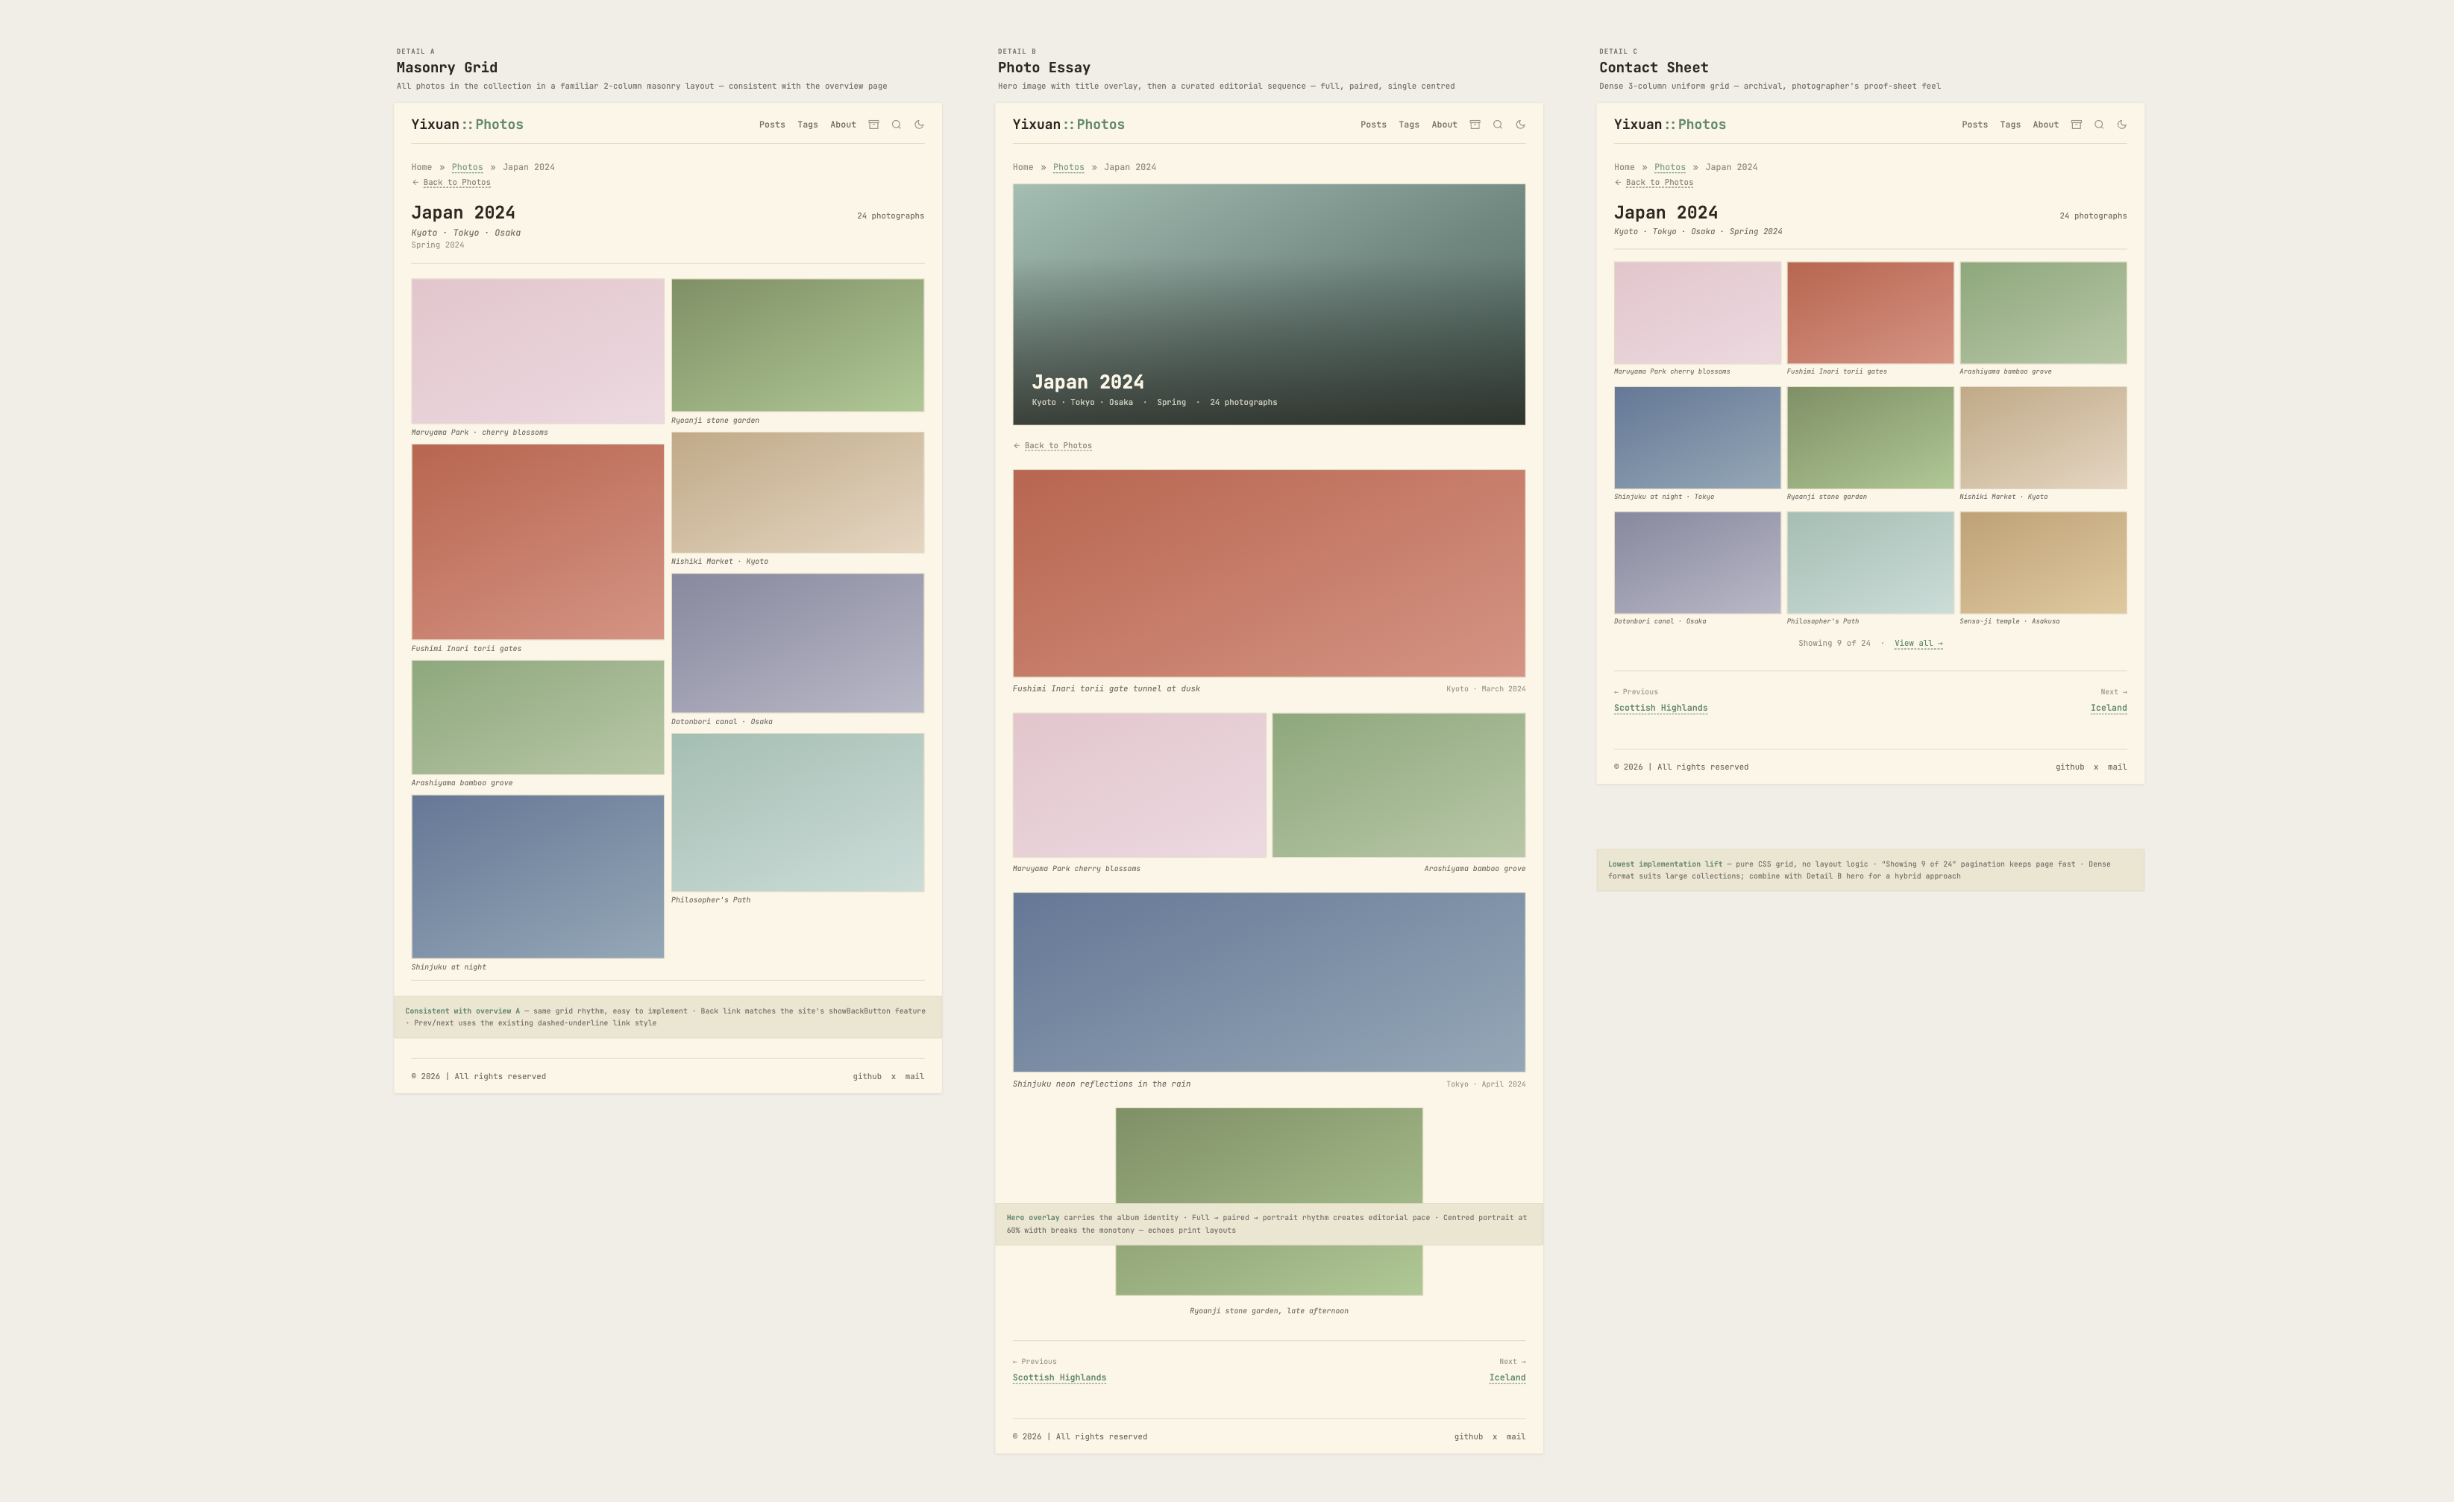Toggle dark mode moon in Masonry Grid header
2454x1502 pixels.
click(919, 125)
